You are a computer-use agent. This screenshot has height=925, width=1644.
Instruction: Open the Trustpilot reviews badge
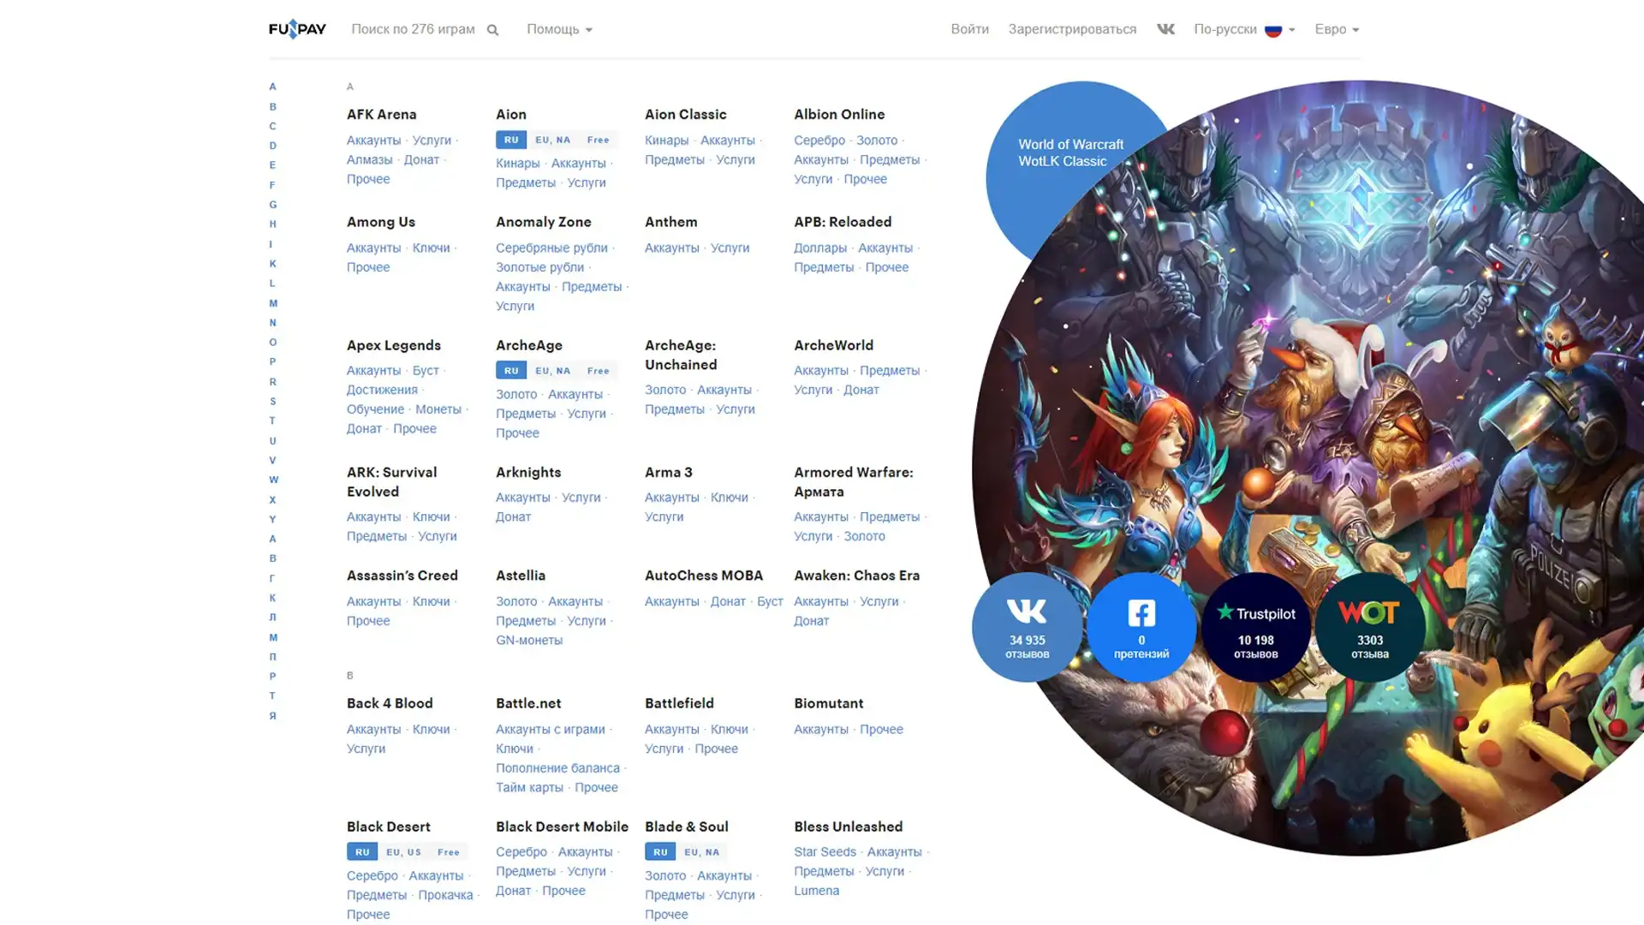tap(1256, 627)
